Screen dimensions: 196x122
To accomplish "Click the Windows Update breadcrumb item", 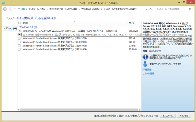I will click(x=90, y=9).
